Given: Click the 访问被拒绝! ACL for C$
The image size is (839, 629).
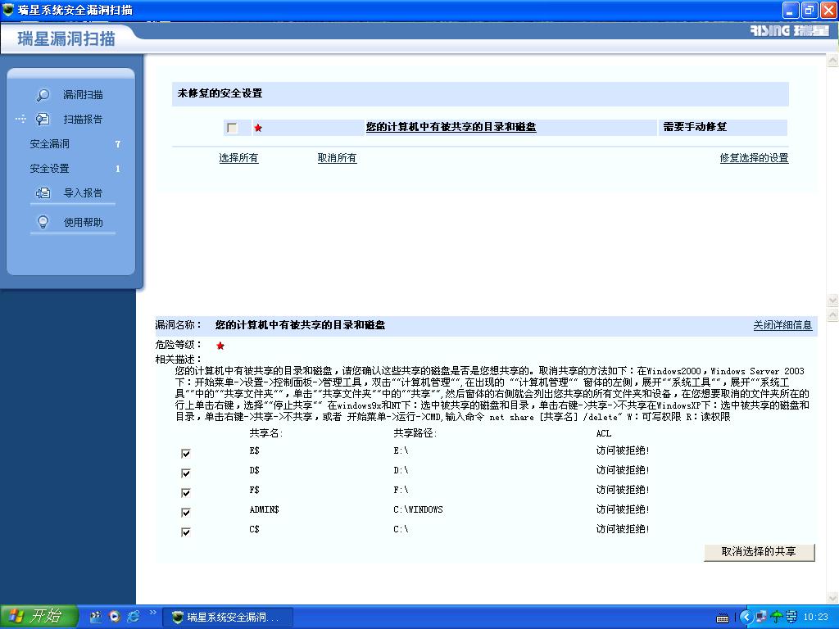Looking at the screenshot, I should click(623, 530).
